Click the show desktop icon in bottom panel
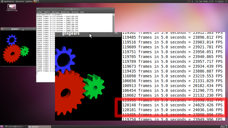228x128 pixels. (x=2, y=127)
